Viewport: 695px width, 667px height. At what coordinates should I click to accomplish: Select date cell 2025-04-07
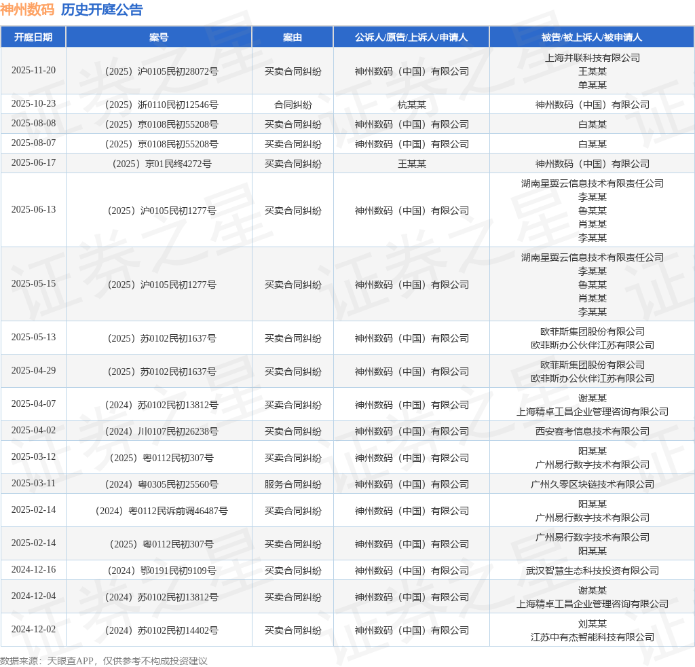tap(34, 403)
